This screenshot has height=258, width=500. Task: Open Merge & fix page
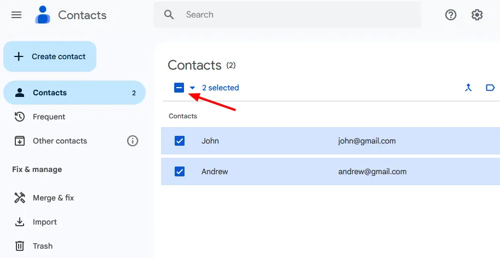[x=53, y=198]
